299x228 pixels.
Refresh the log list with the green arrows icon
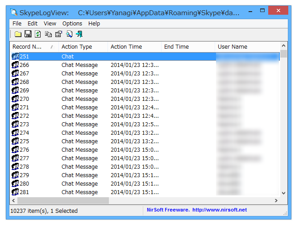coord(38,34)
